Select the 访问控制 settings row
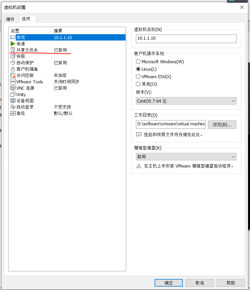This screenshot has height=290, width=250. click(x=68, y=75)
